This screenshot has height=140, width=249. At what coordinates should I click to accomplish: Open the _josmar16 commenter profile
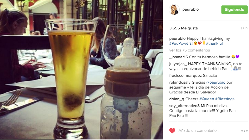click(179, 57)
